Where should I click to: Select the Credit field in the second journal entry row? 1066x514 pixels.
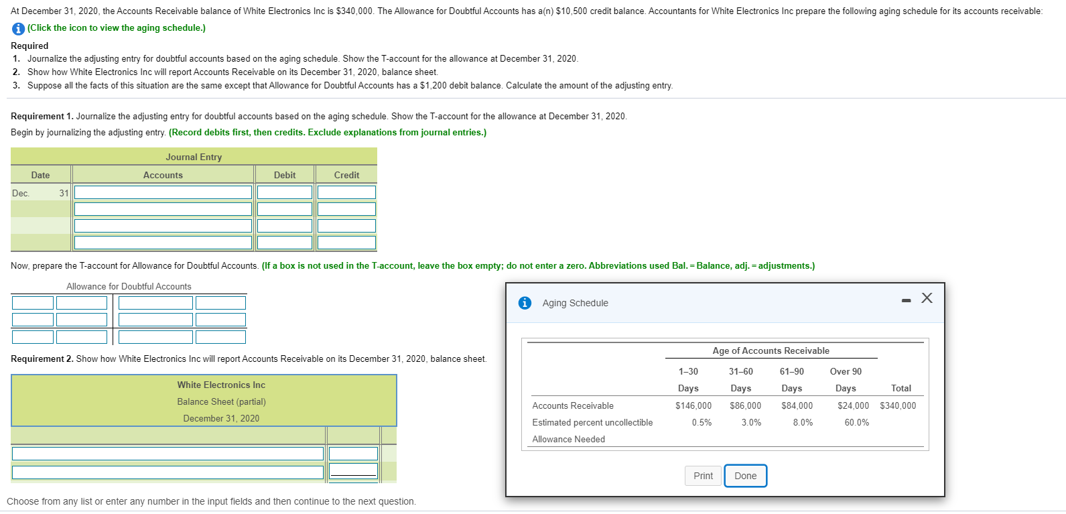coord(346,209)
